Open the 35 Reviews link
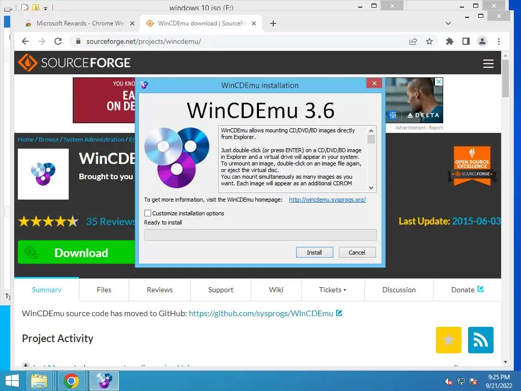 click(x=110, y=221)
